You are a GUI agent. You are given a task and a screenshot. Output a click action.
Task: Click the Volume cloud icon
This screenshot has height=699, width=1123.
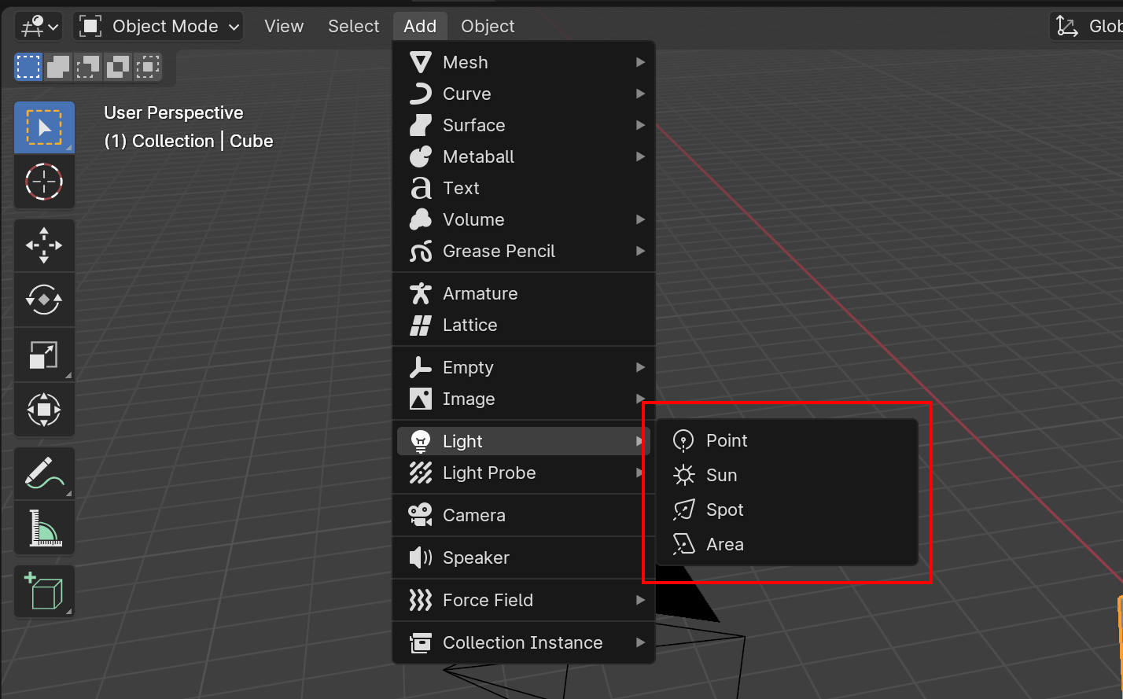[421, 219]
